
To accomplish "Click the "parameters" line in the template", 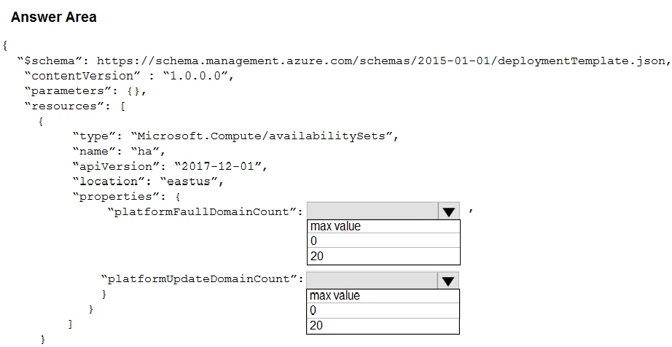I will (85, 91).
